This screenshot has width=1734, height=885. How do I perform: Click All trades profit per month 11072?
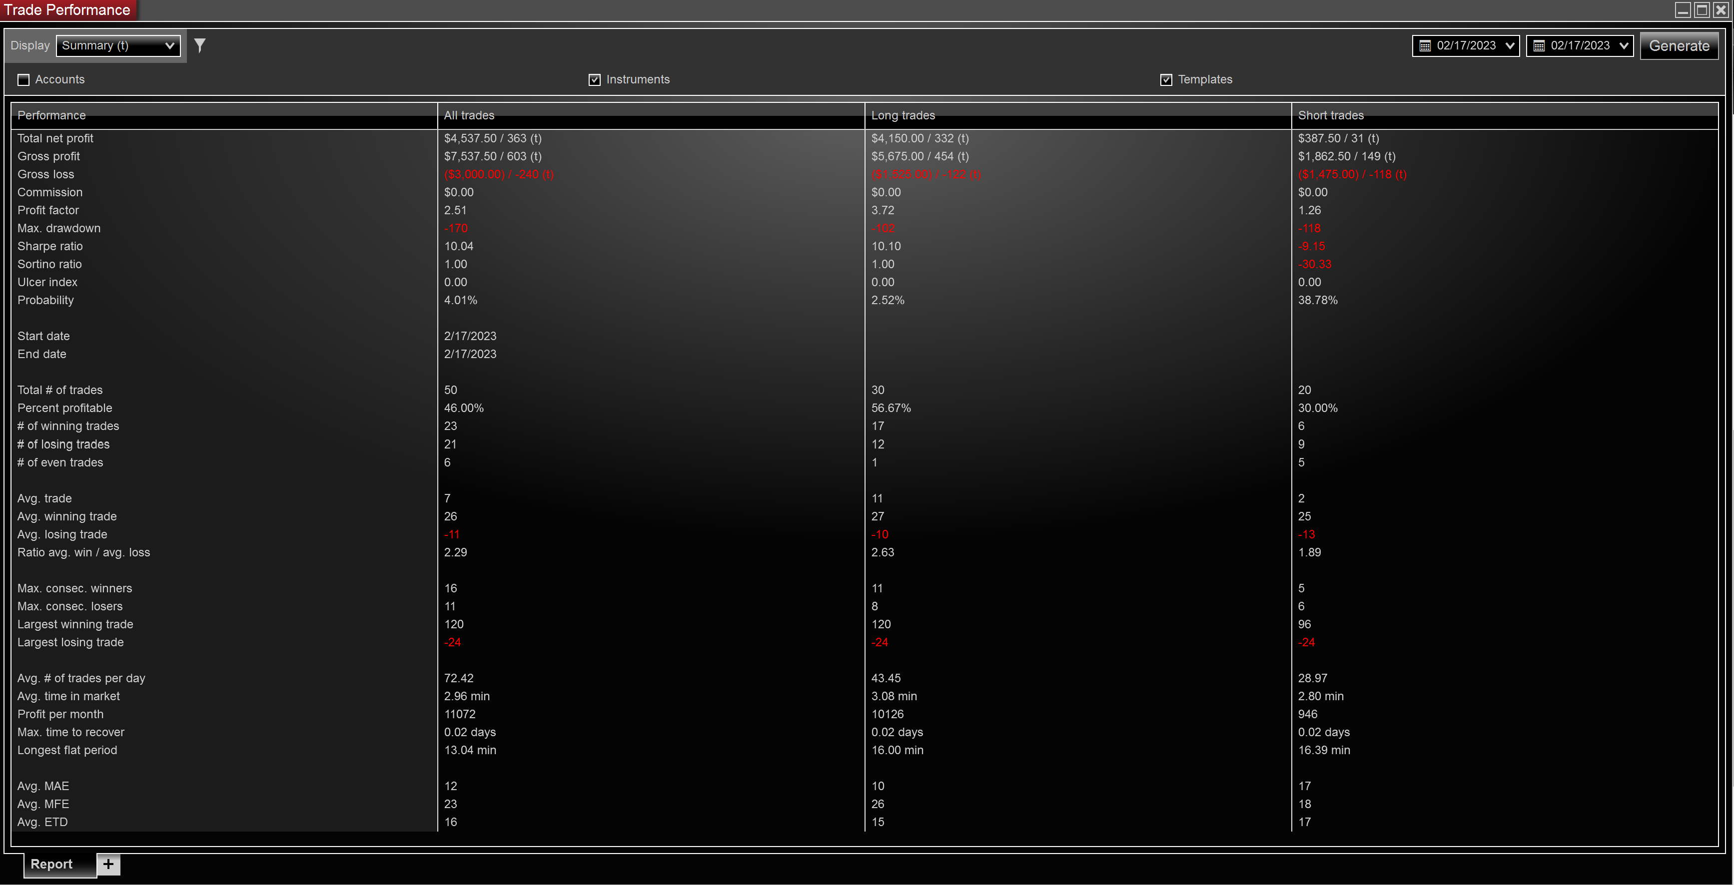pos(460,714)
